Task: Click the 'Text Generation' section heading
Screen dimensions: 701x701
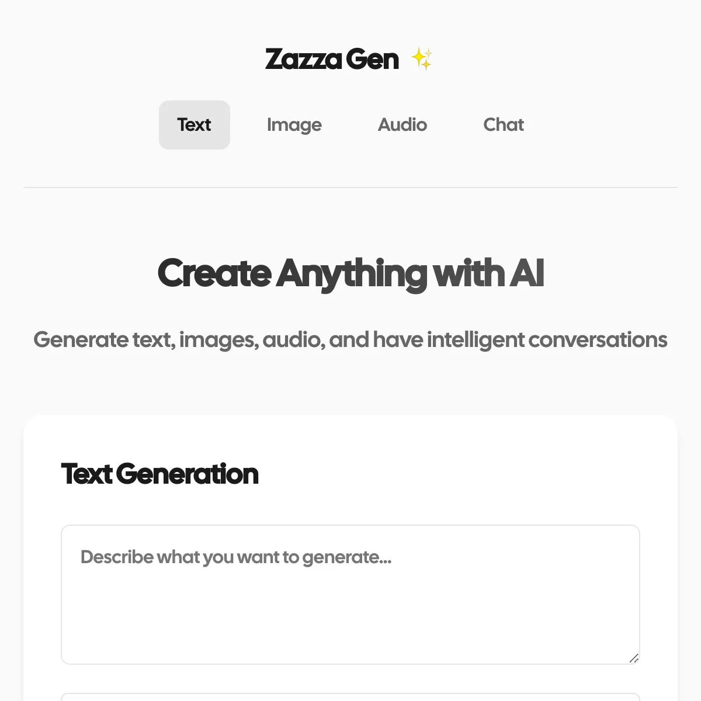Action: 160,474
